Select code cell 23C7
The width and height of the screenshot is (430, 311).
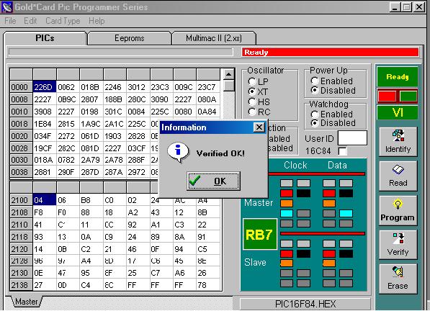[x=208, y=87]
